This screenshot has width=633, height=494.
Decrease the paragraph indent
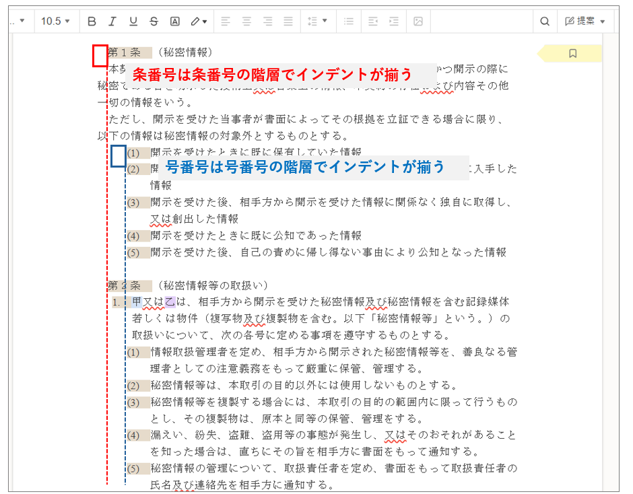(x=373, y=22)
